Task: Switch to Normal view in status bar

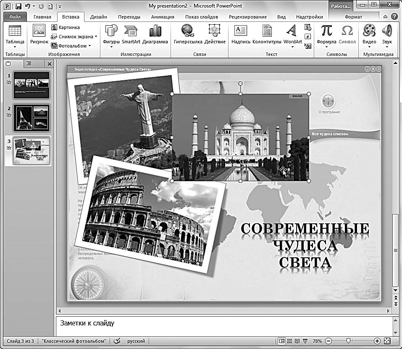Action: click(282, 341)
